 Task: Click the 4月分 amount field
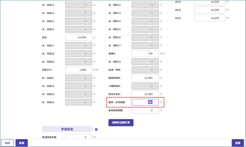click(210, 10)
